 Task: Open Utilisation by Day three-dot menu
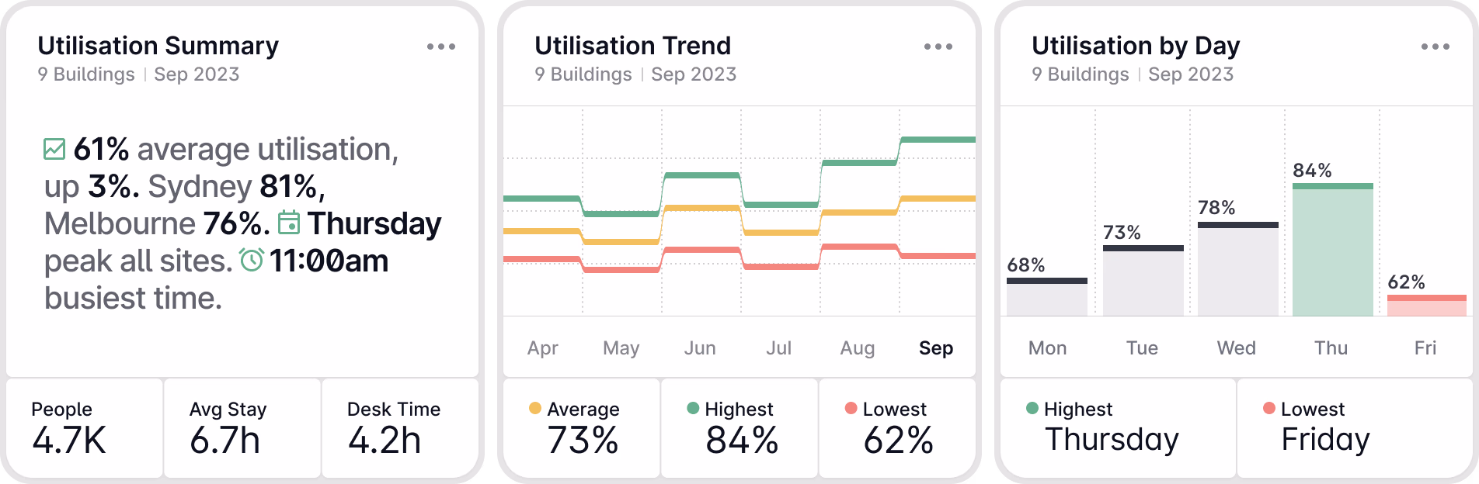click(1435, 47)
